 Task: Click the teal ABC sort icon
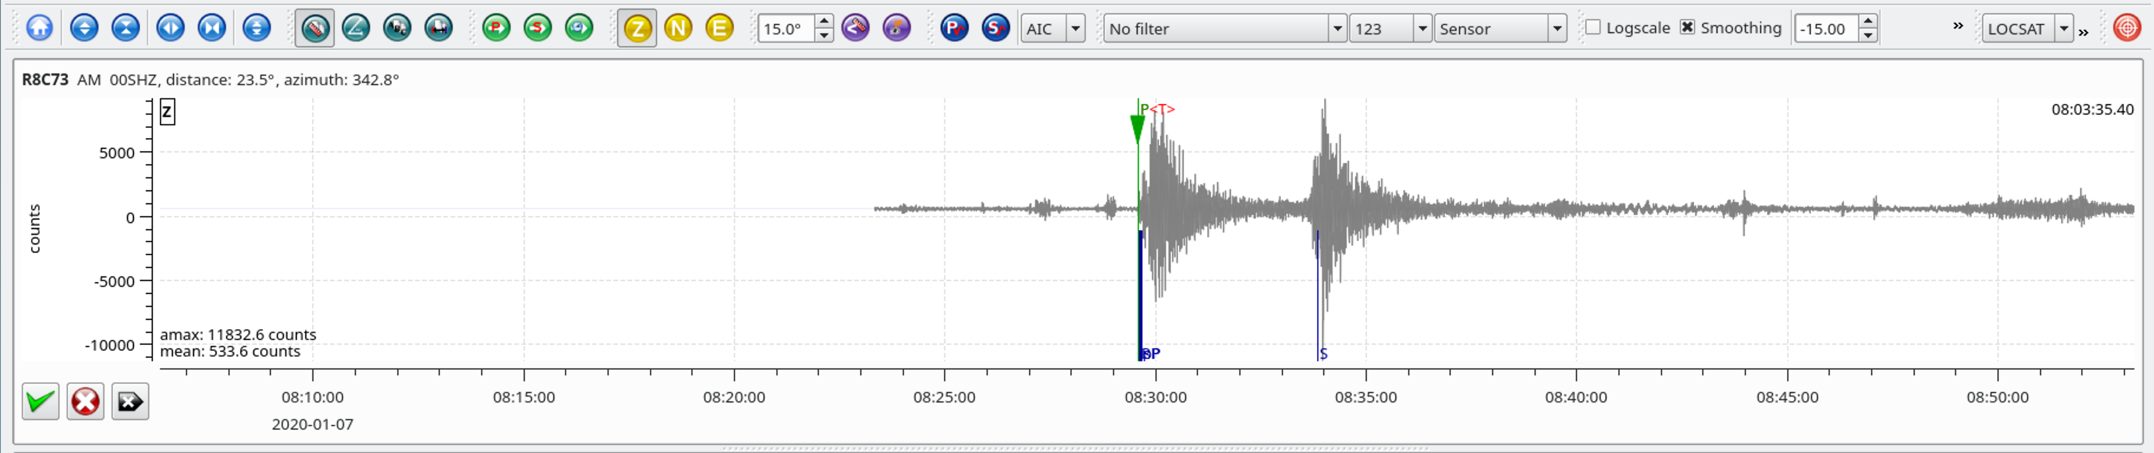pyautogui.click(x=397, y=28)
